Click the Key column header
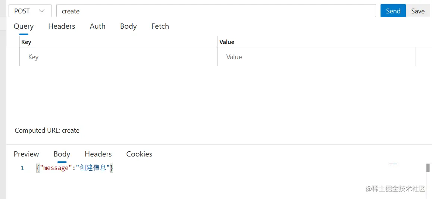432x199 pixels. point(26,42)
